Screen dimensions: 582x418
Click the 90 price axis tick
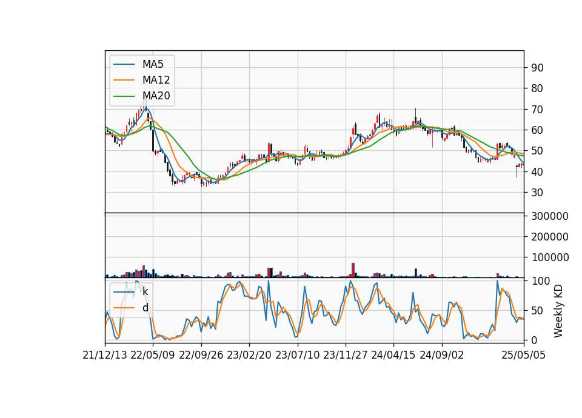point(537,68)
